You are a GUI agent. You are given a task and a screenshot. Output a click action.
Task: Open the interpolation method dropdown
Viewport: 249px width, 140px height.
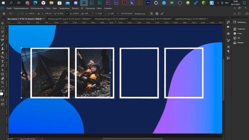click(141, 14)
